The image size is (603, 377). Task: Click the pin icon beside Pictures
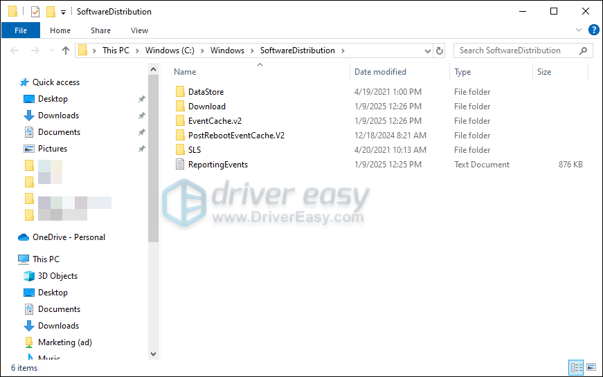141,149
